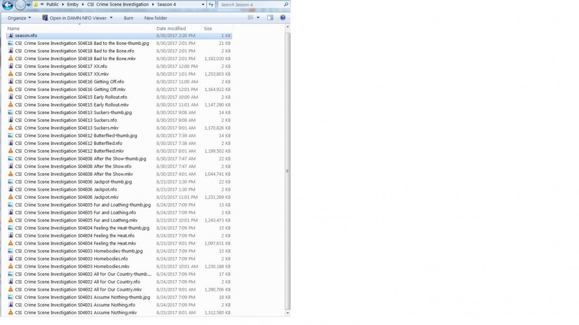Select the file S04E13 Suckers.nfo
Image resolution: width=579 pixels, height=325 pixels.
66,120
